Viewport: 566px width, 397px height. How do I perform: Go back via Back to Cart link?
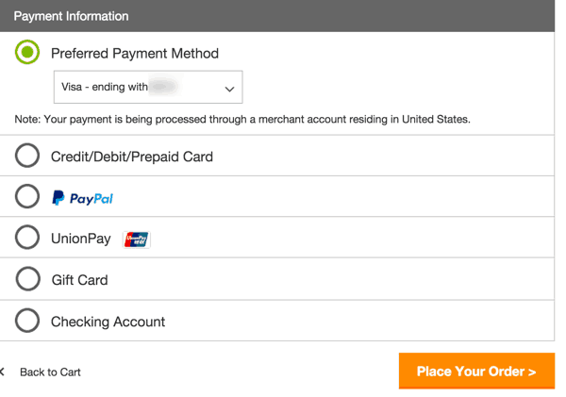pyautogui.click(x=50, y=372)
